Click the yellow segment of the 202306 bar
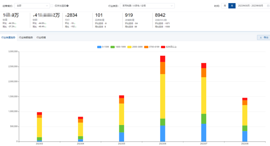This screenshot has height=146, width=270. pyautogui.click(x=162, y=96)
